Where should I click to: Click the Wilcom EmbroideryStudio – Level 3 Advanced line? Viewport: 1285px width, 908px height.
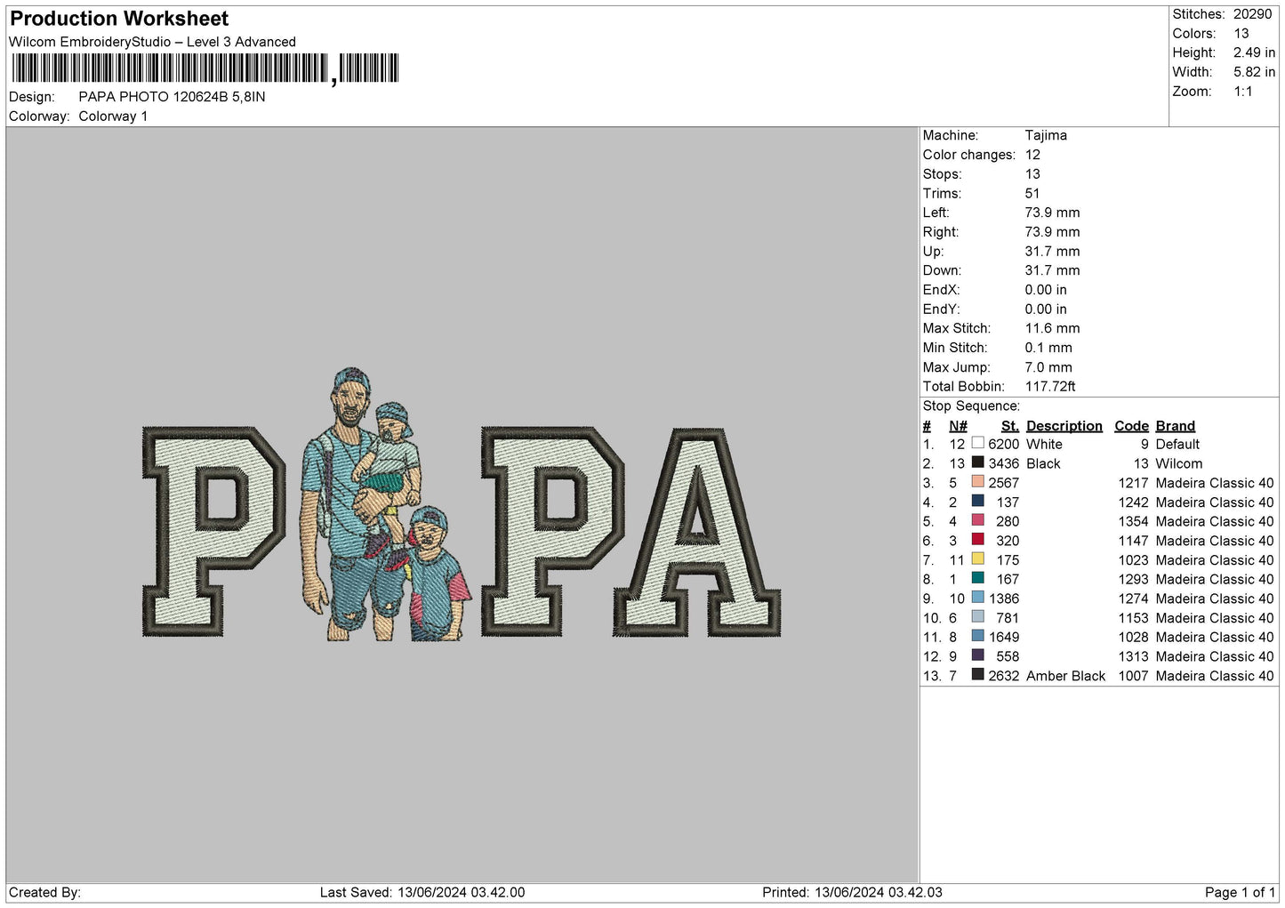pyautogui.click(x=152, y=42)
